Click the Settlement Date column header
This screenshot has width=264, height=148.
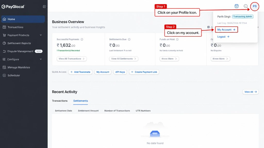[63, 111]
